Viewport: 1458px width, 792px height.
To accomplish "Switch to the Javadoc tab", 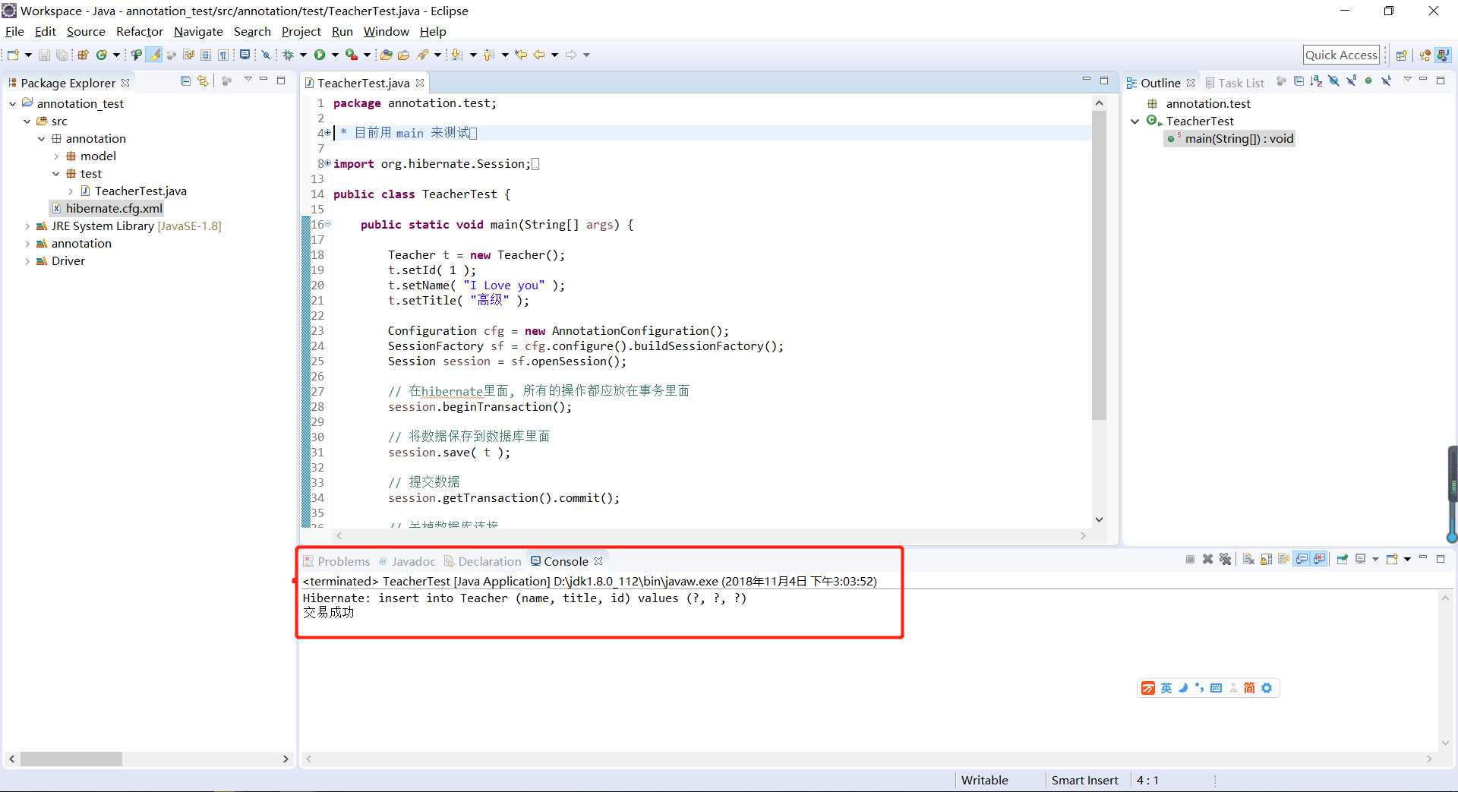I will coord(408,561).
